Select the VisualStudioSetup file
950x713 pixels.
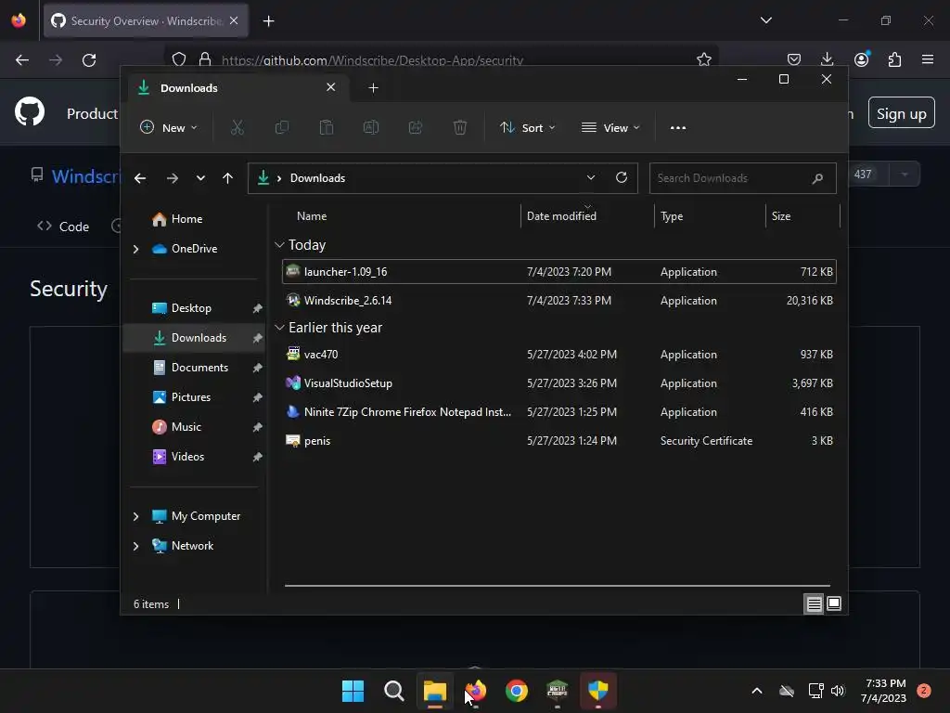[558, 383]
